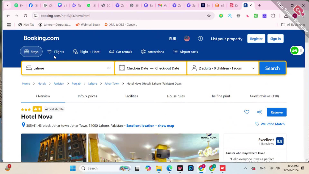
Task: Click the Windows taskbar Search box
Action: 105,168
